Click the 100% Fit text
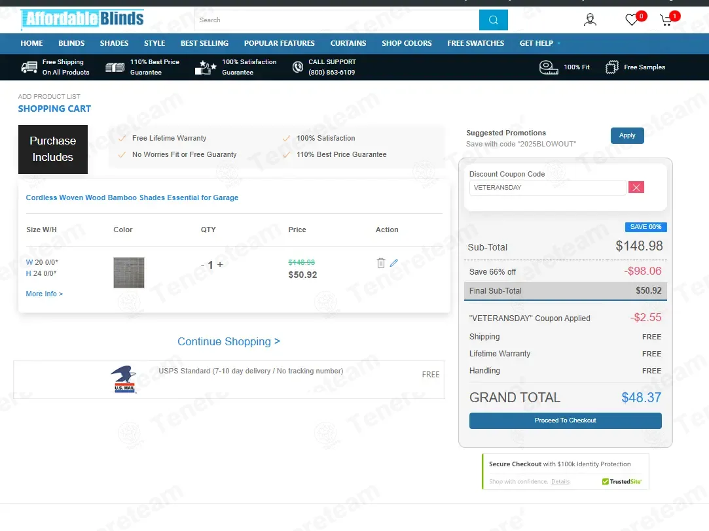Screen dimensions: 709x531 pos(577,67)
